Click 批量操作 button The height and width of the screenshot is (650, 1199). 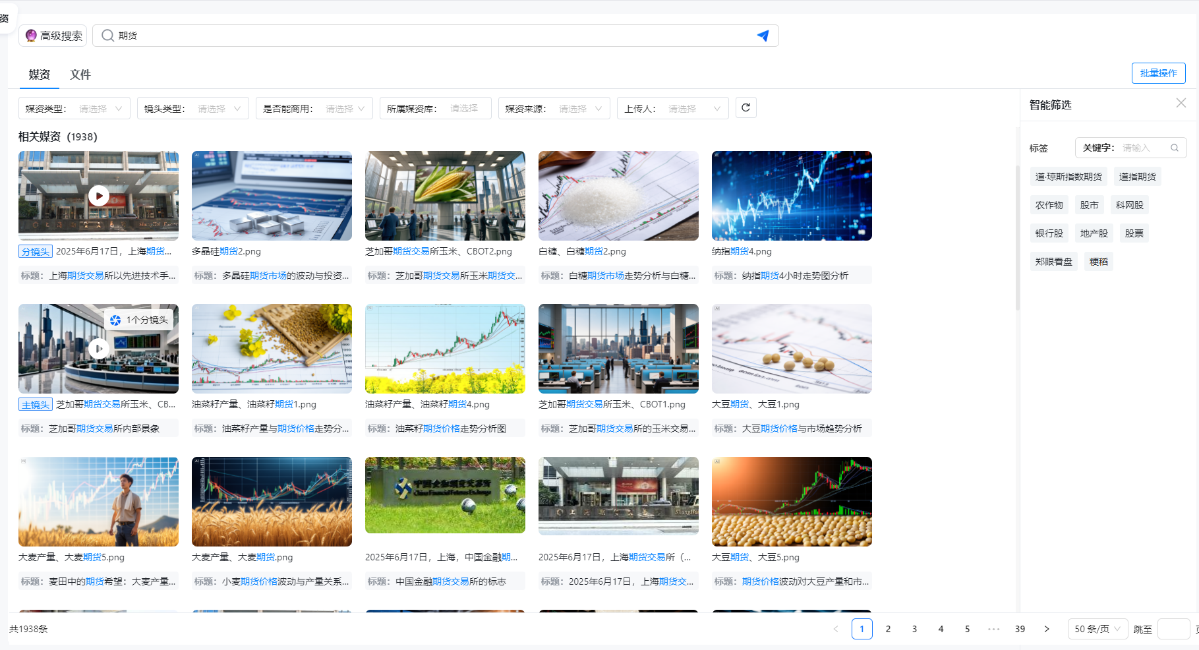(1159, 73)
